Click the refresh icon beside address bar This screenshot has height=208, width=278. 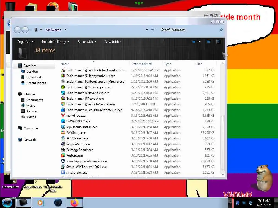(153, 30)
